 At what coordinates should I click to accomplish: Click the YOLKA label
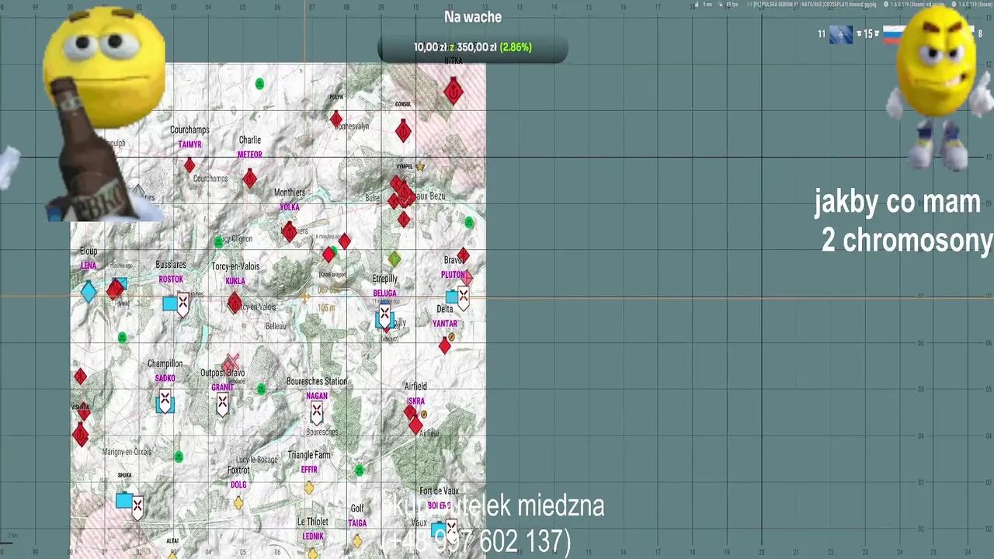click(x=290, y=207)
